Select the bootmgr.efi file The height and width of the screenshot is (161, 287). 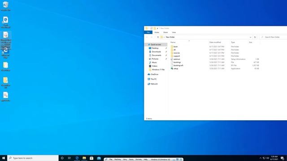pos(178,65)
